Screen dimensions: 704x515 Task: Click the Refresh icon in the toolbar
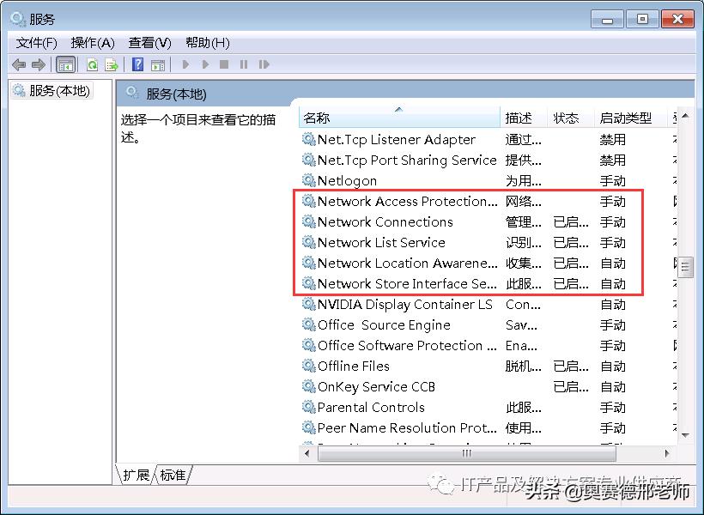[92, 64]
